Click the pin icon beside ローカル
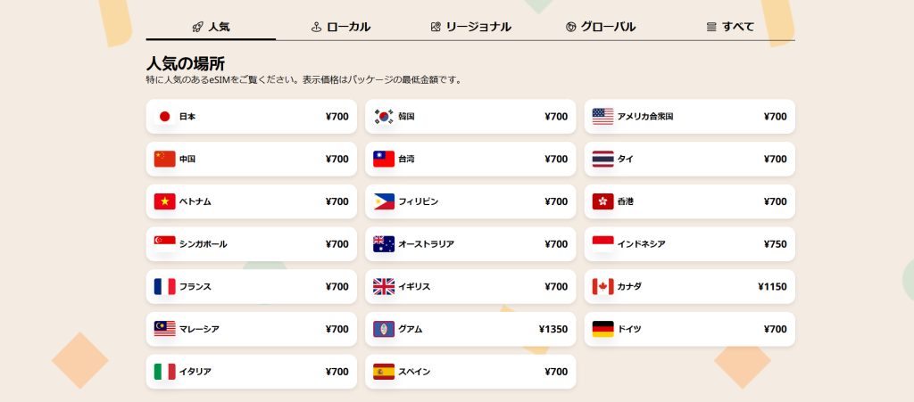Image resolution: width=914 pixels, height=402 pixels. pos(317,27)
